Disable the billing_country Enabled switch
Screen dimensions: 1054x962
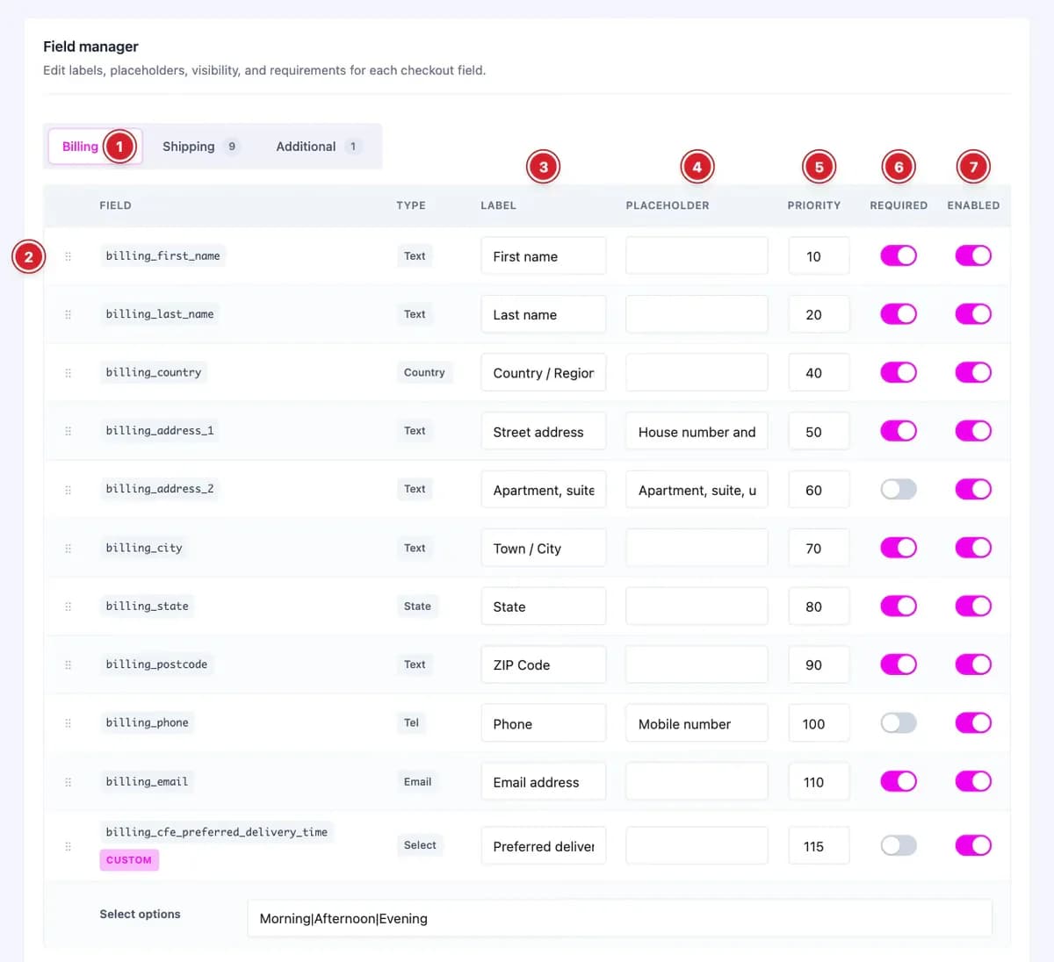pyautogui.click(x=973, y=372)
